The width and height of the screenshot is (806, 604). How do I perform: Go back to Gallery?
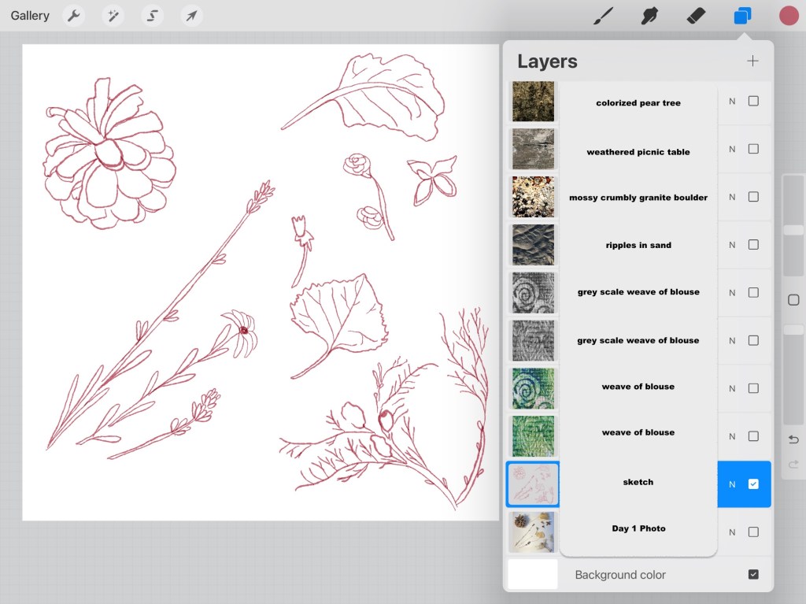point(30,16)
